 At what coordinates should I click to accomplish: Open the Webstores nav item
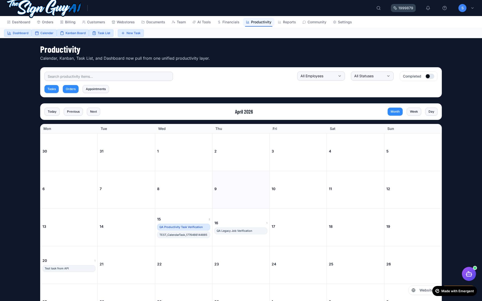click(123, 22)
